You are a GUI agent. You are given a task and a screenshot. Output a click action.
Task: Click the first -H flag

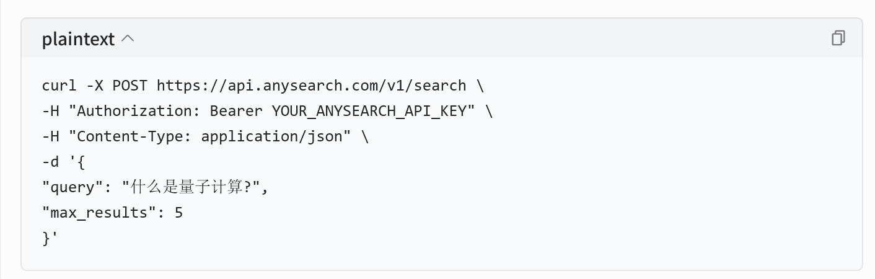pyautogui.click(x=51, y=111)
